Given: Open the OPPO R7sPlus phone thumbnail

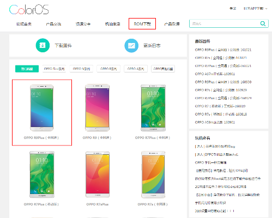Looking at the screenshot, I should pos(98,174).
